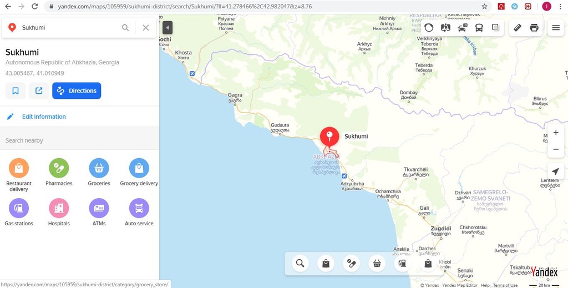The height and width of the screenshot is (288, 568).
Task: Choose the Gas stations category icon
Action: click(x=19, y=208)
